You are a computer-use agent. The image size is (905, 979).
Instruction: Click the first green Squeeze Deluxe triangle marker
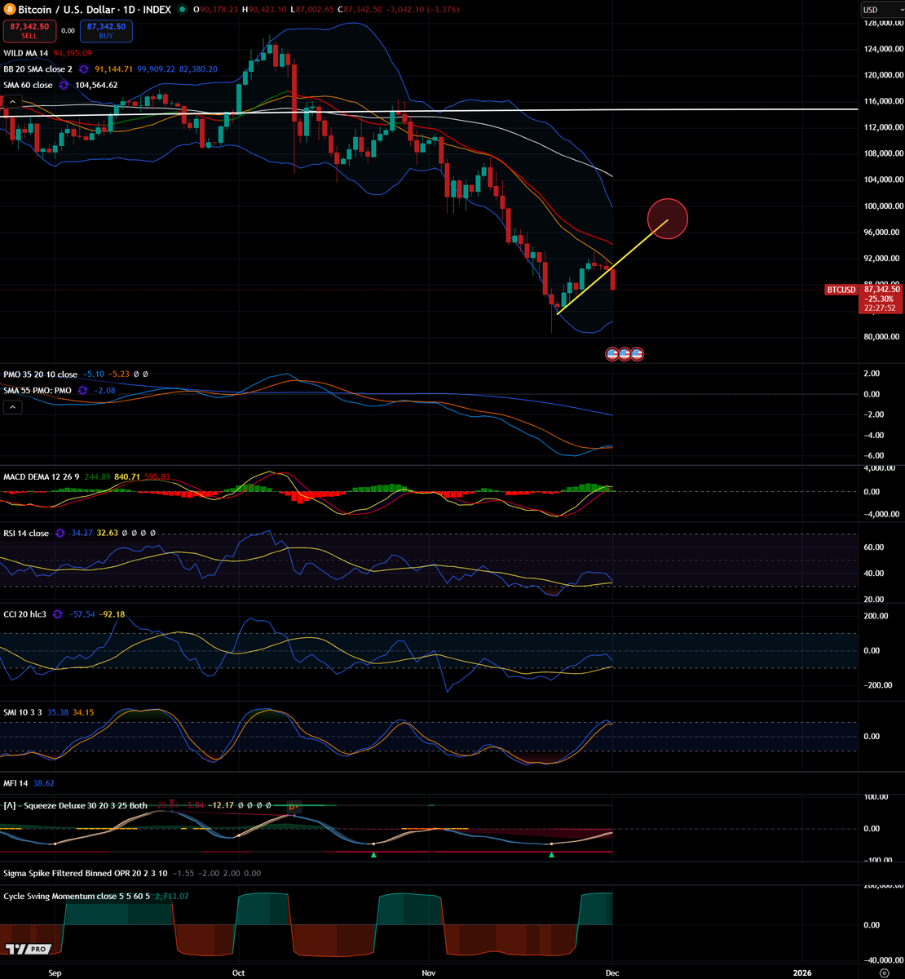pyautogui.click(x=373, y=854)
